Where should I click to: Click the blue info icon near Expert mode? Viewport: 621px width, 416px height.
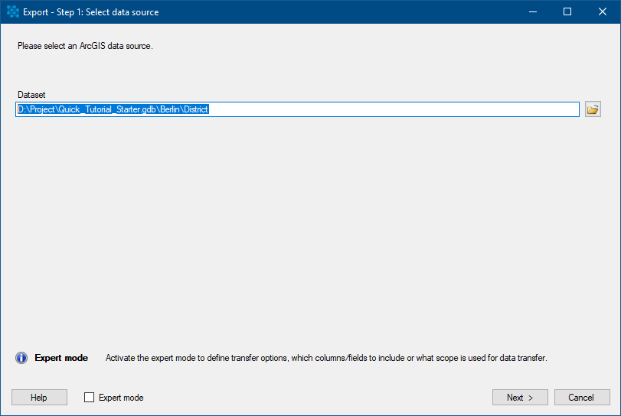[x=21, y=358]
